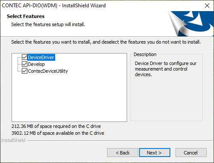Image resolution: width=214 pixels, height=163 pixels.
Task: Select the ContecDeviceUtility feature label
Action: coord(48,71)
